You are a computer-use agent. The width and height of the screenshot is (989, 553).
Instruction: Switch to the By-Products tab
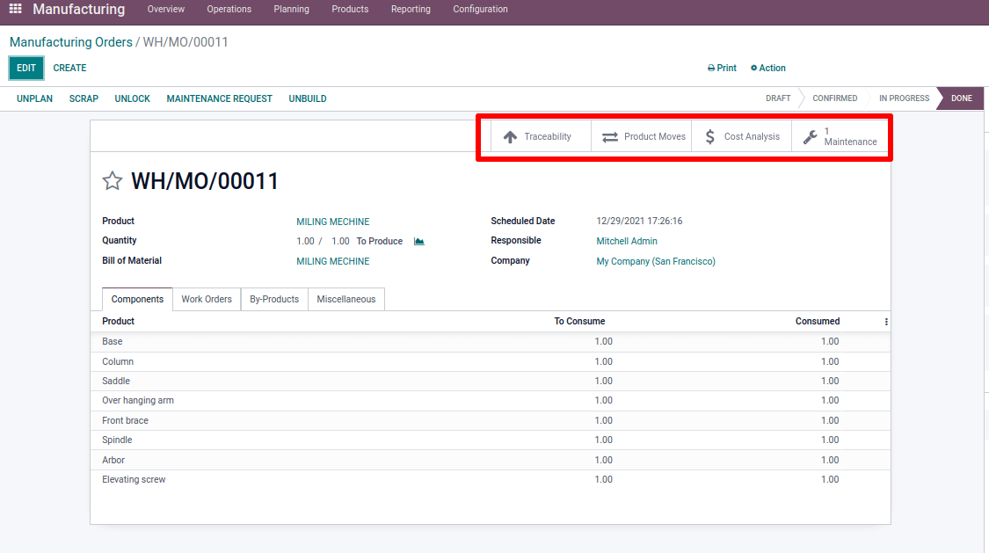(x=274, y=299)
